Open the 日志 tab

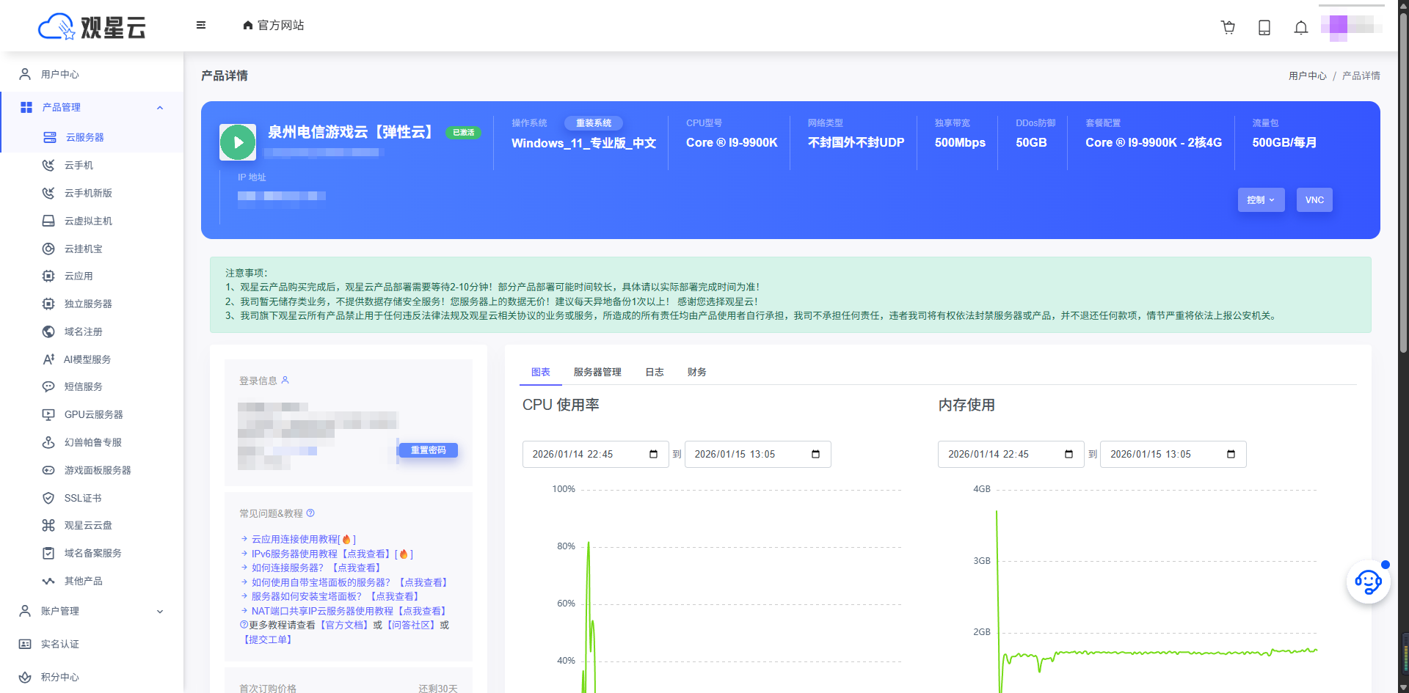[x=654, y=372]
